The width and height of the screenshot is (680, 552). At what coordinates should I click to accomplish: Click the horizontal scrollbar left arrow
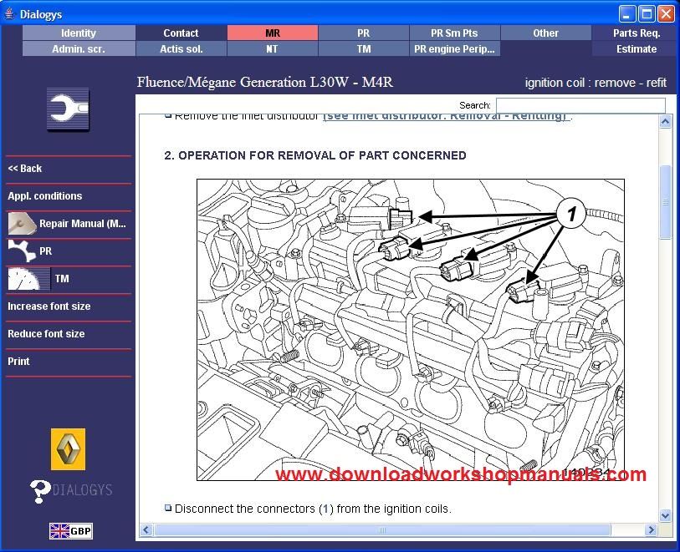pos(146,529)
